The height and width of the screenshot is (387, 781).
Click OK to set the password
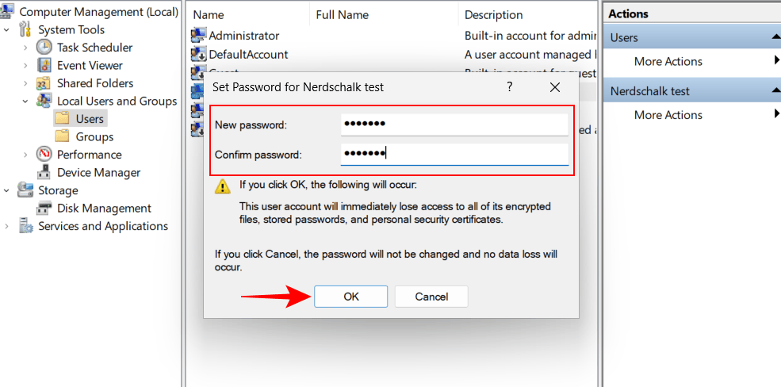click(x=350, y=297)
